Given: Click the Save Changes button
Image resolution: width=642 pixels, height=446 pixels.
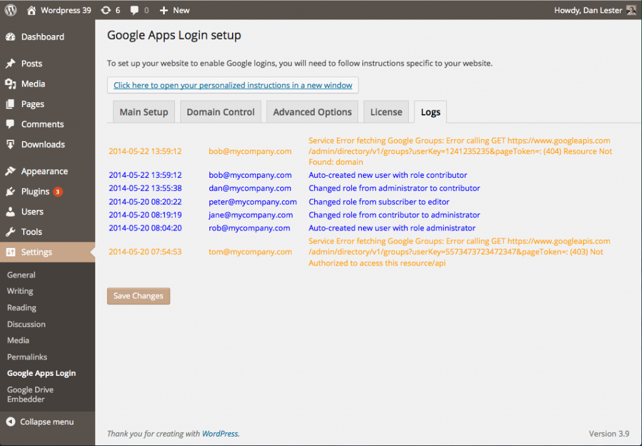Looking at the screenshot, I should pos(139,296).
